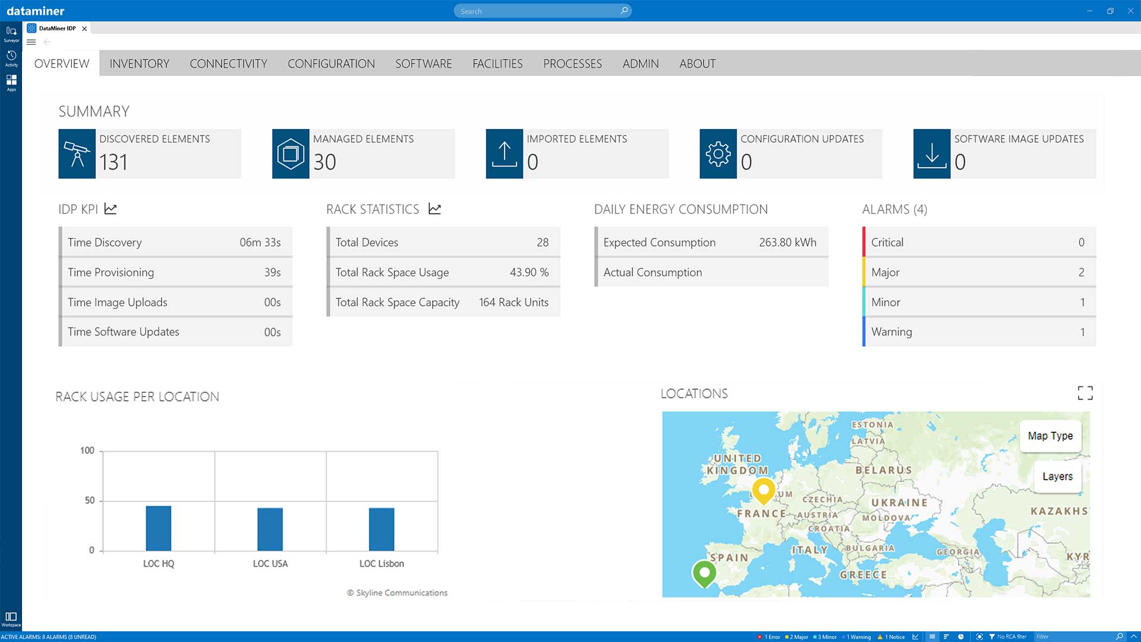Switch to the Inventory tab

pos(139,64)
